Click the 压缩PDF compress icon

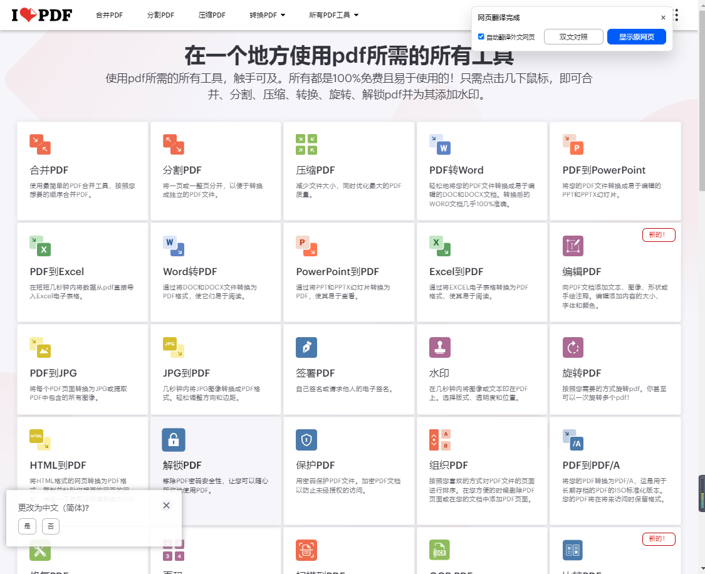click(306, 144)
